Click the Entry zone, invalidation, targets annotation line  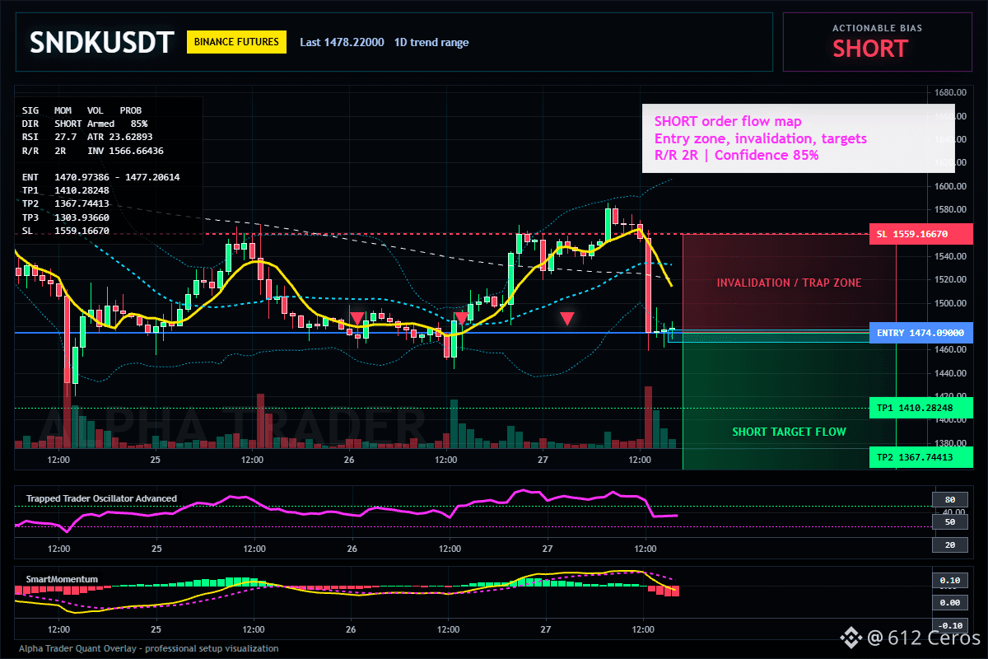761,138
